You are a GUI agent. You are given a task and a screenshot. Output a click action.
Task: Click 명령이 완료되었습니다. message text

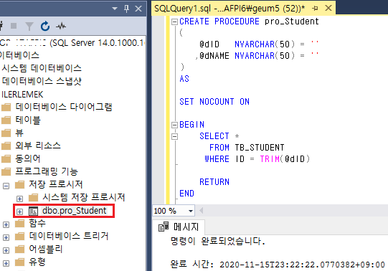click(x=218, y=241)
